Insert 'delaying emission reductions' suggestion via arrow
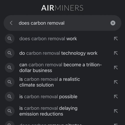 coord(116,111)
